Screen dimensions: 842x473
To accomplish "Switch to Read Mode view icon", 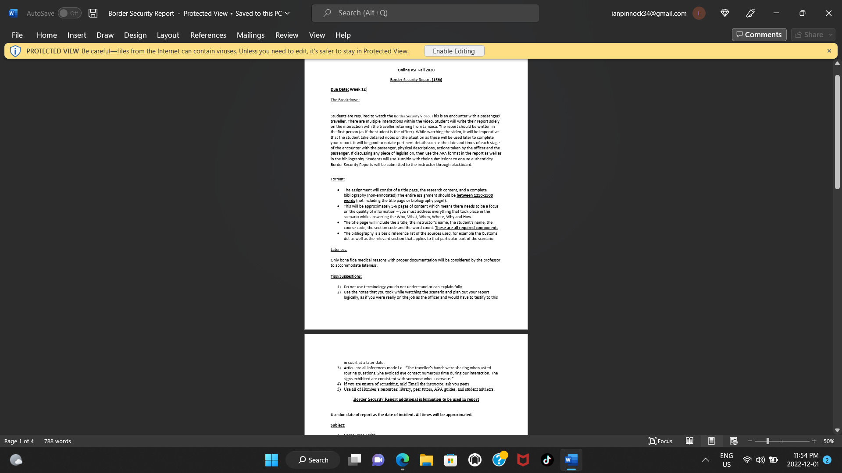I will coord(689,441).
